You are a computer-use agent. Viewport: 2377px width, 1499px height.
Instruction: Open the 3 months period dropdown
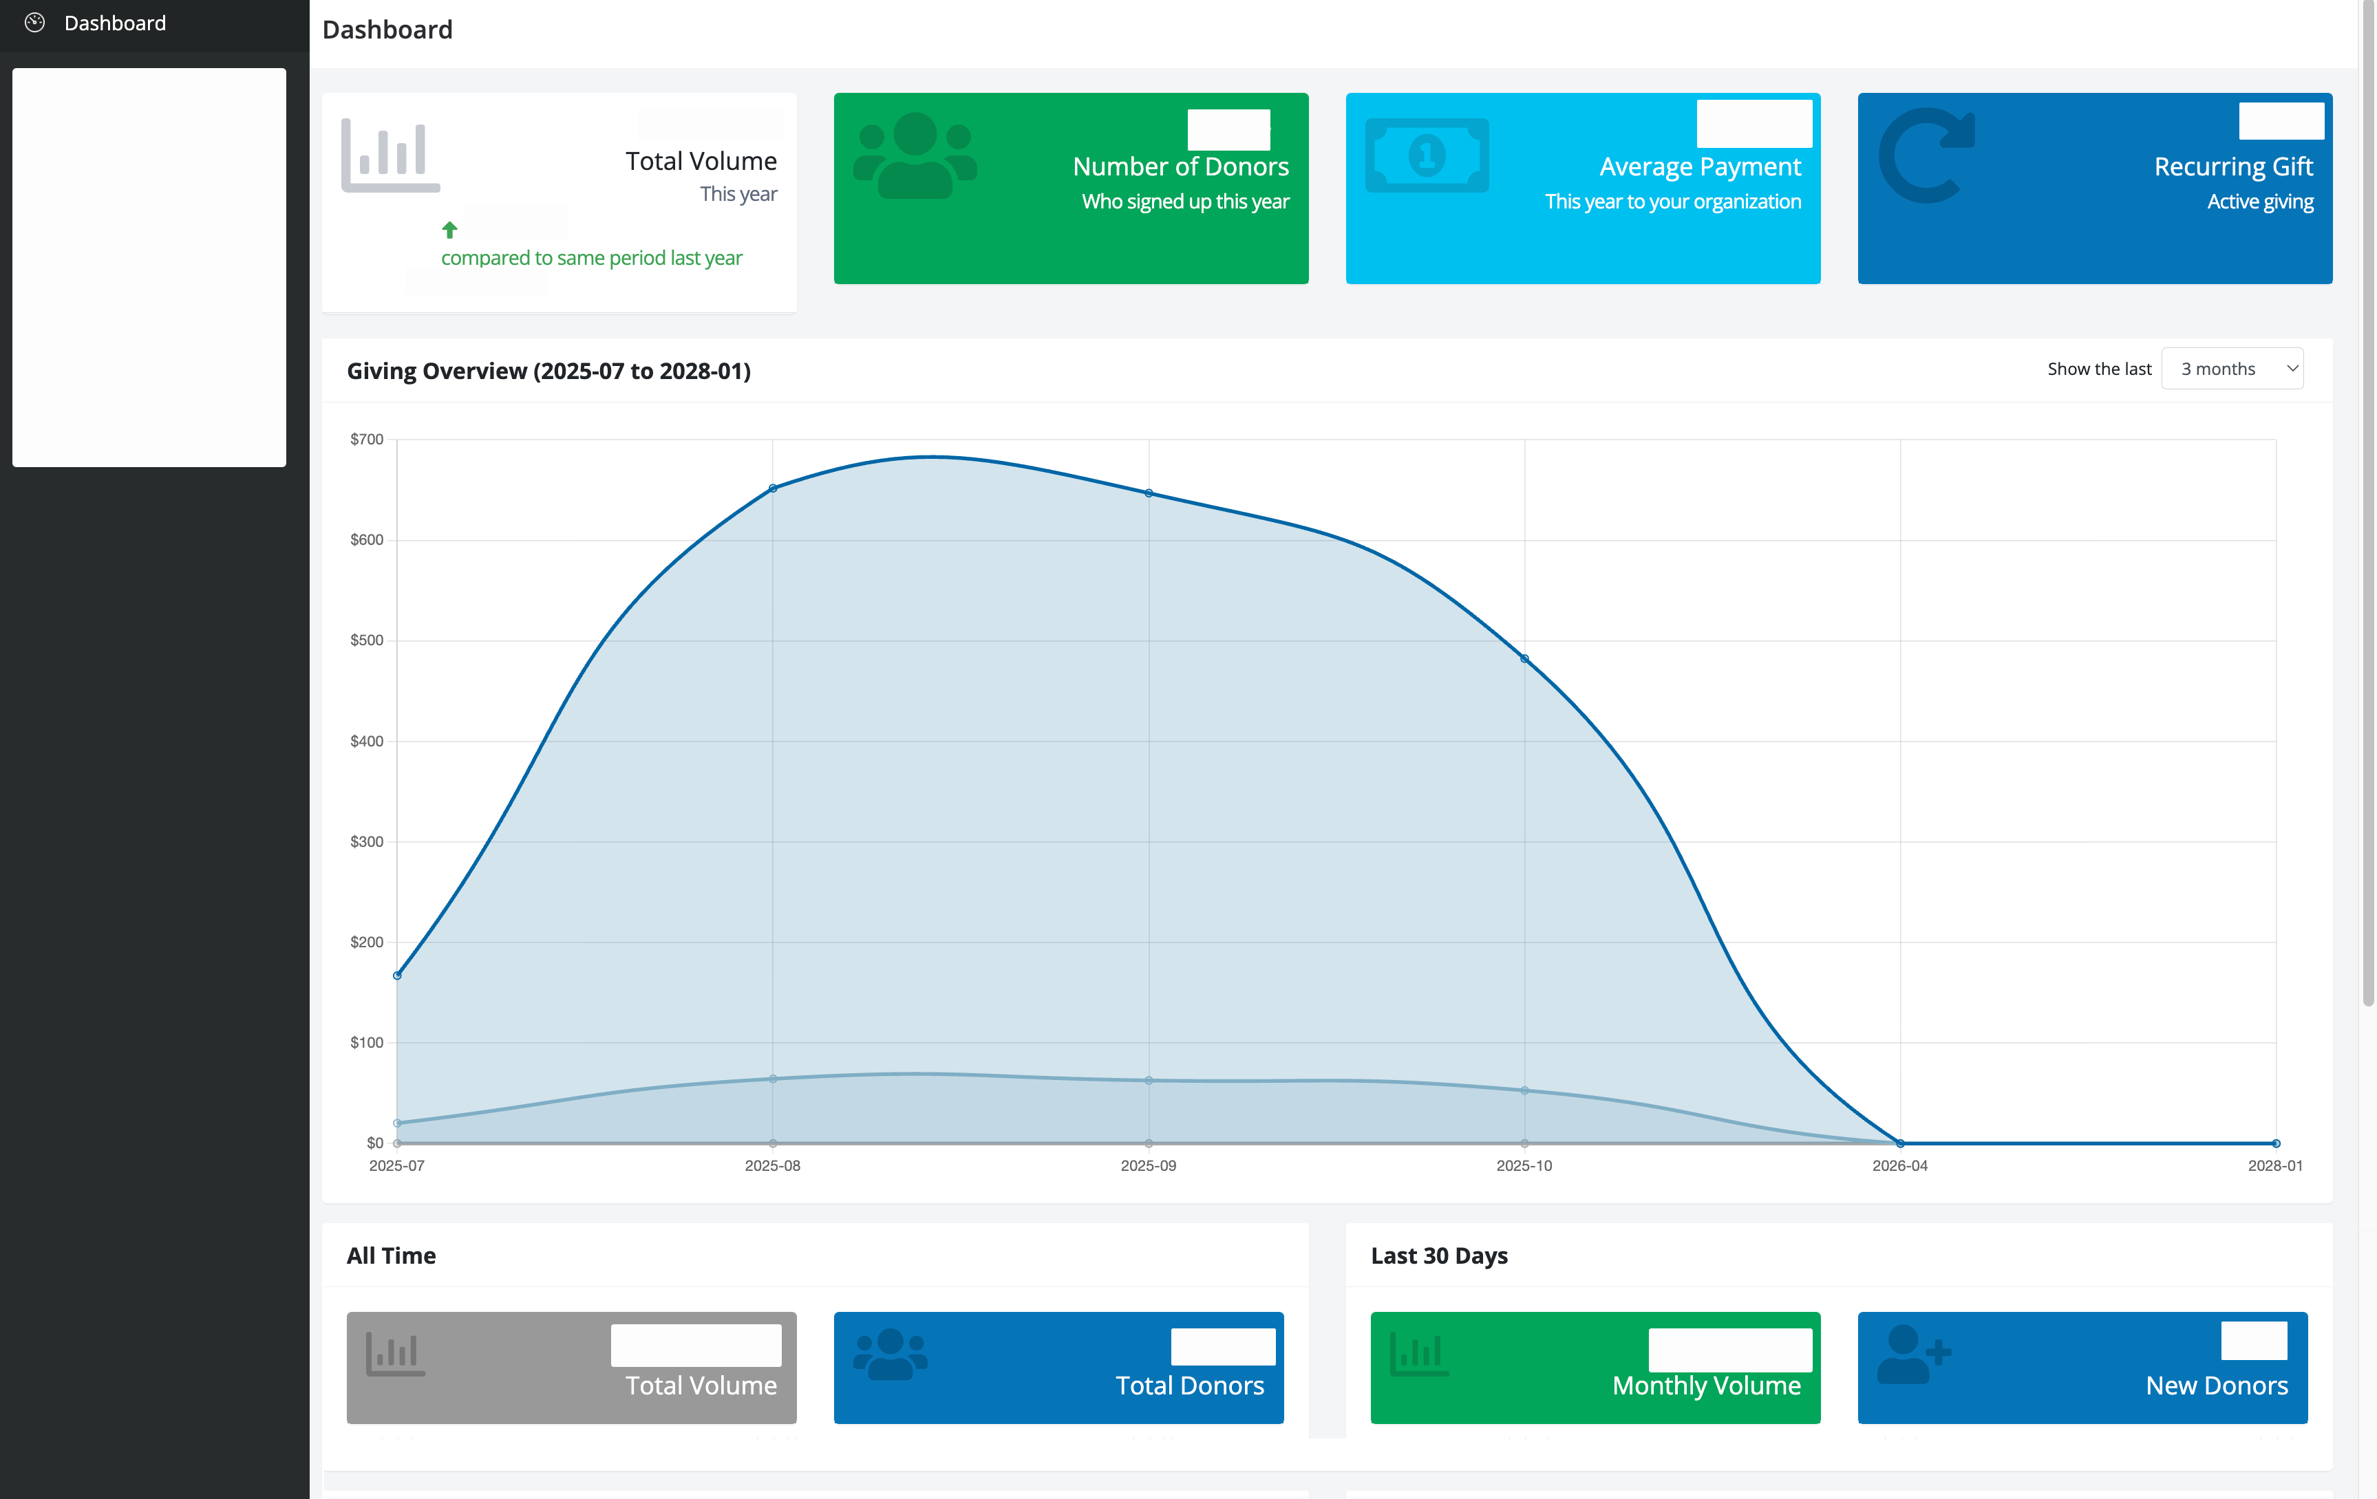pos(2232,368)
